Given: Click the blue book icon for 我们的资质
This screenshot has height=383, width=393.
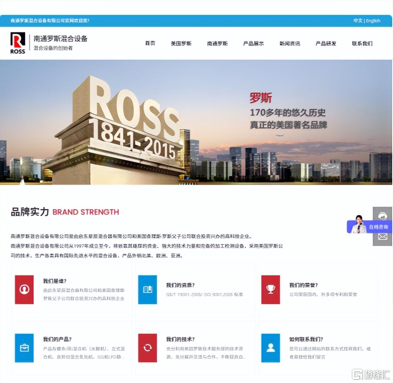Looking at the screenshot, I should click(148, 290).
